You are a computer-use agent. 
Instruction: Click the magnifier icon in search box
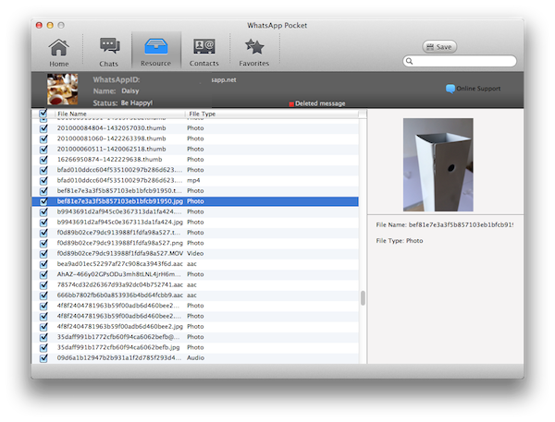410,61
